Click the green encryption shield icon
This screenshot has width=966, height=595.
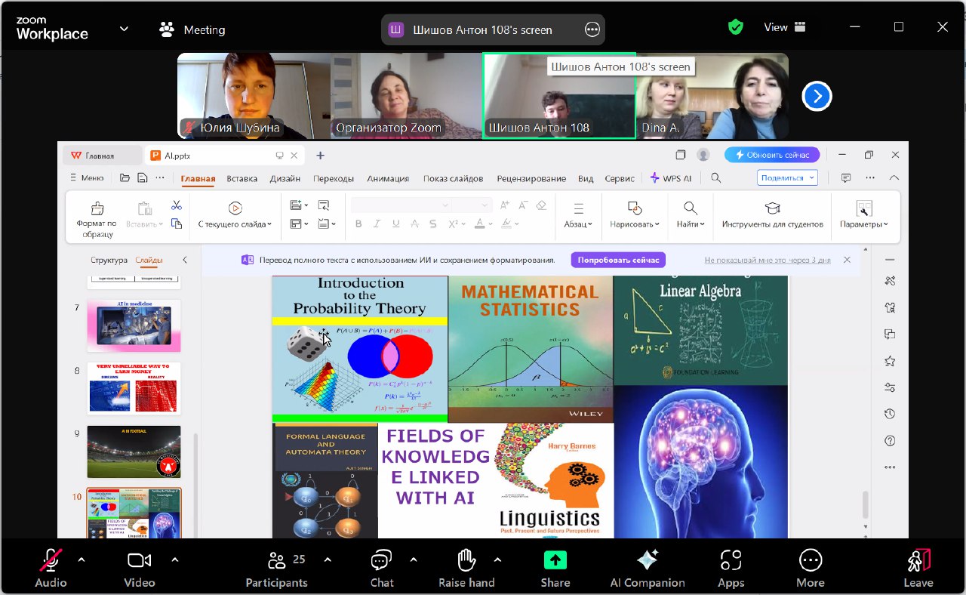(735, 27)
